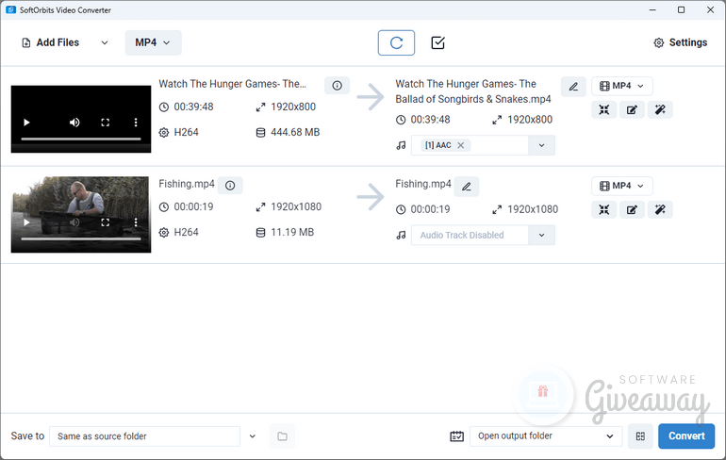Click the music note icon for Hunger Games
The width and height of the screenshot is (726, 460).
[x=401, y=145]
